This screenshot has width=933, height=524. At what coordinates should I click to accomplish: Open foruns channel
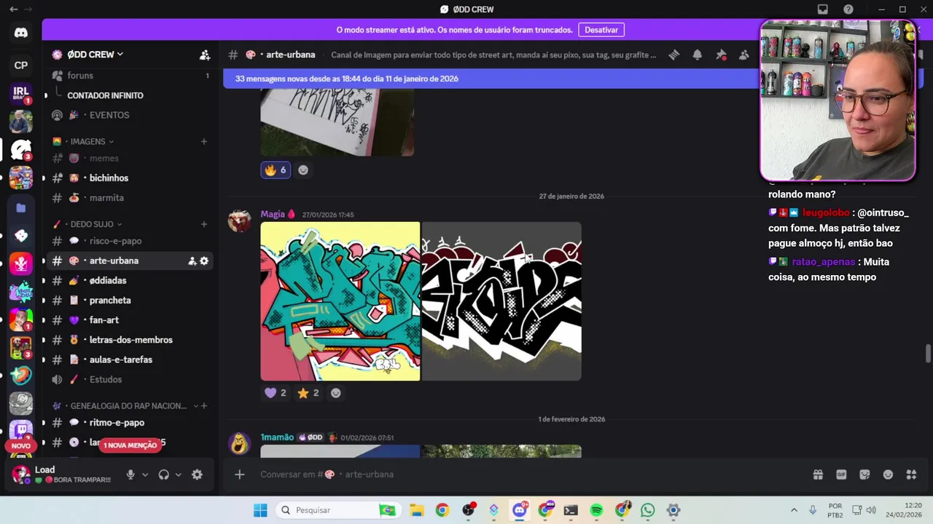(x=130, y=76)
